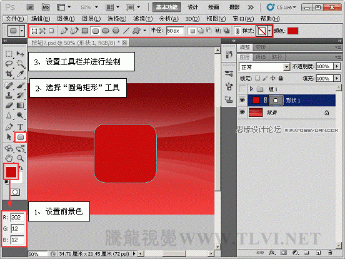Select the Dodge tool
Viewport: 345px width, 259px height.
(21, 115)
